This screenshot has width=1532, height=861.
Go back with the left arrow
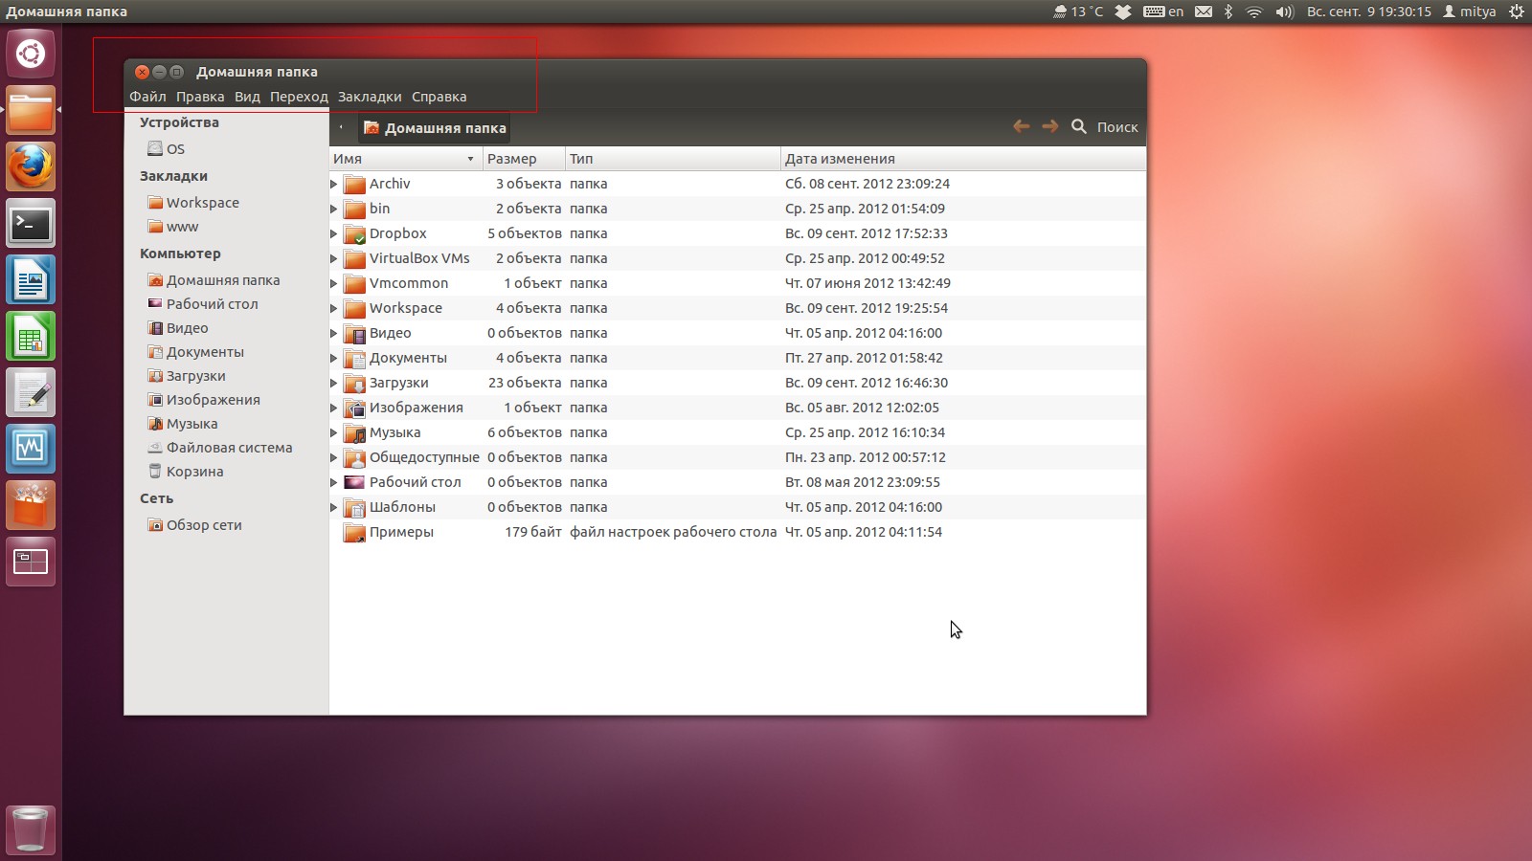1022,126
